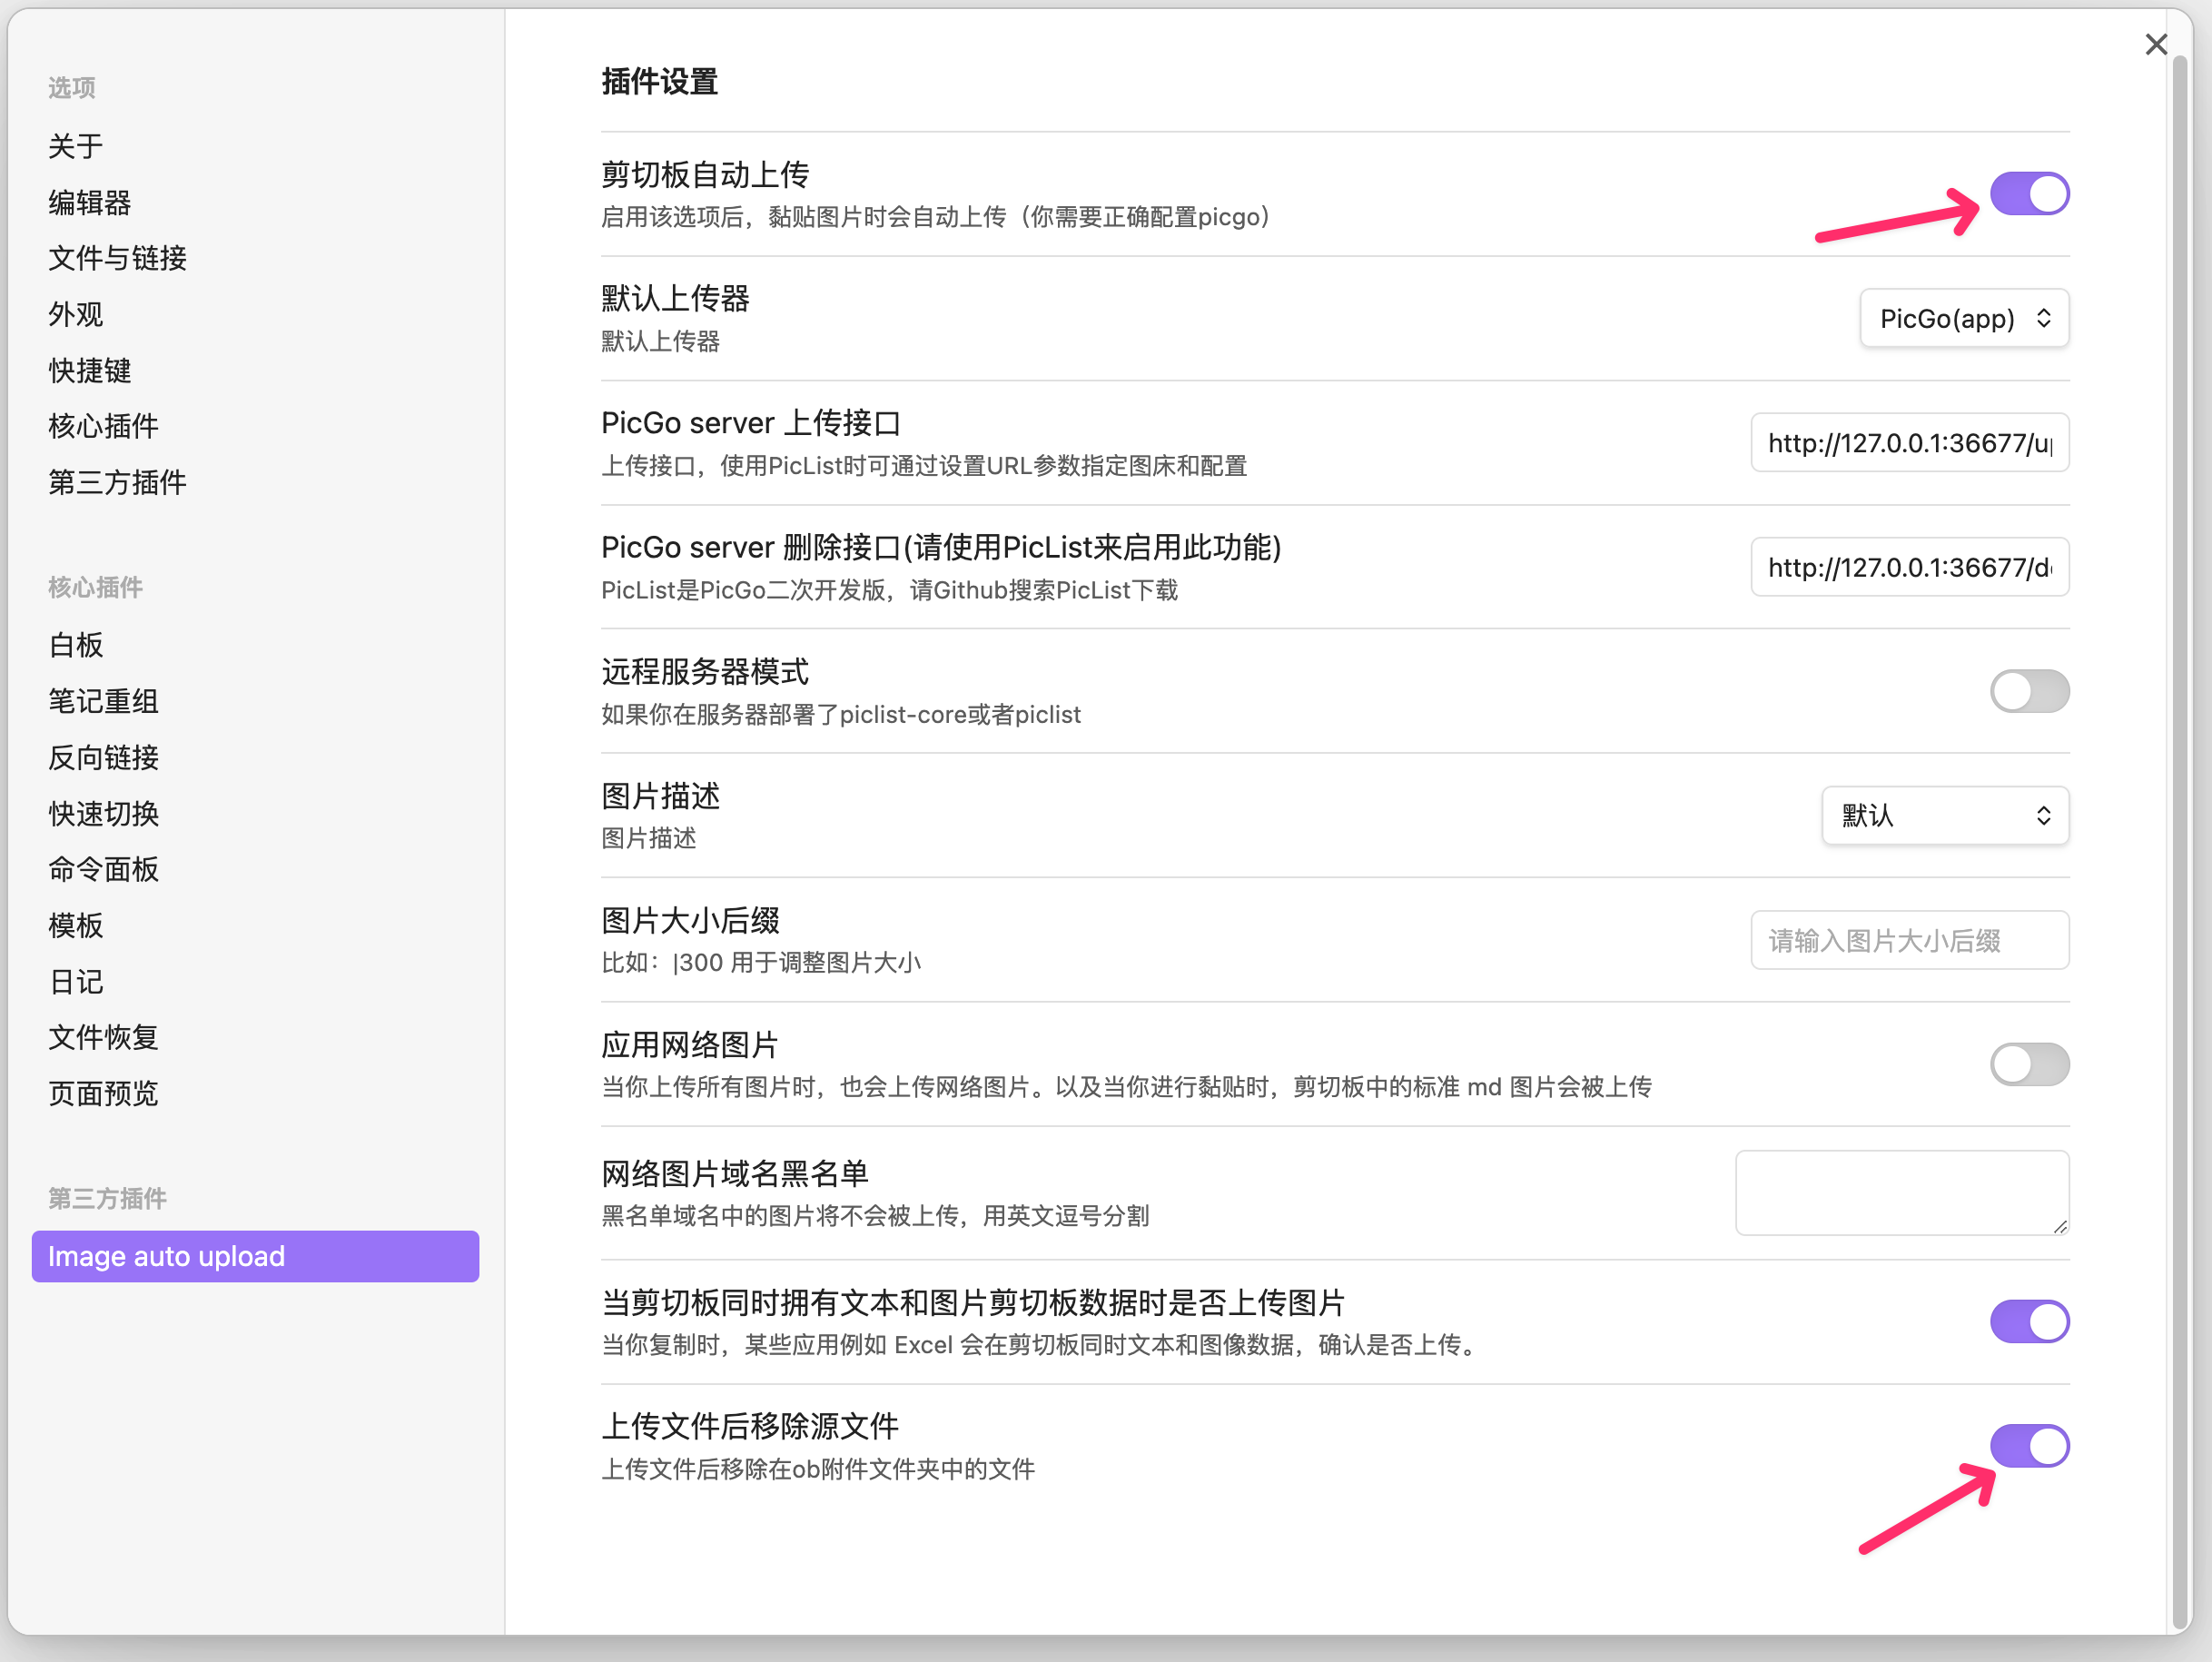Open the 编辑器 settings tab
Screen dimensions: 2212x1662
[x=90, y=203]
